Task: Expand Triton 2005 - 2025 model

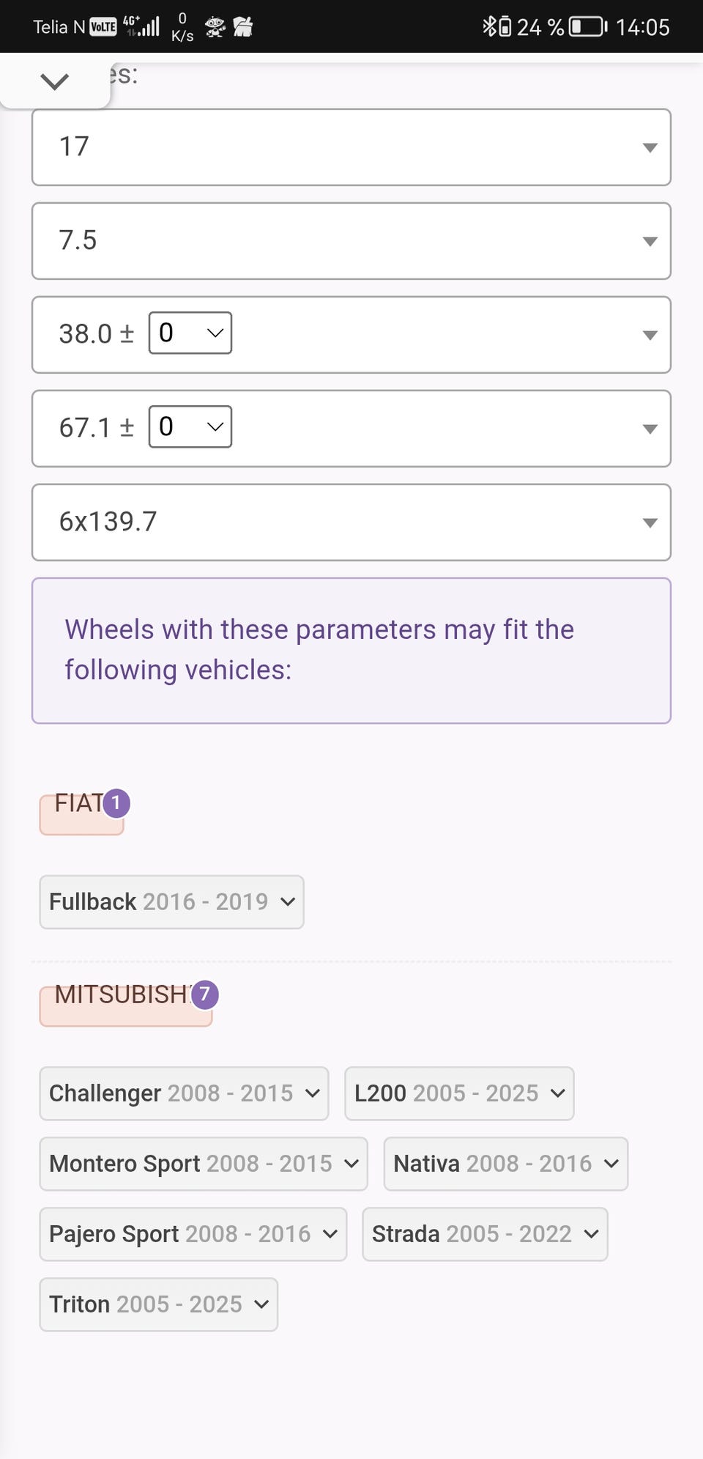Action: pyautogui.click(x=158, y=1304)
